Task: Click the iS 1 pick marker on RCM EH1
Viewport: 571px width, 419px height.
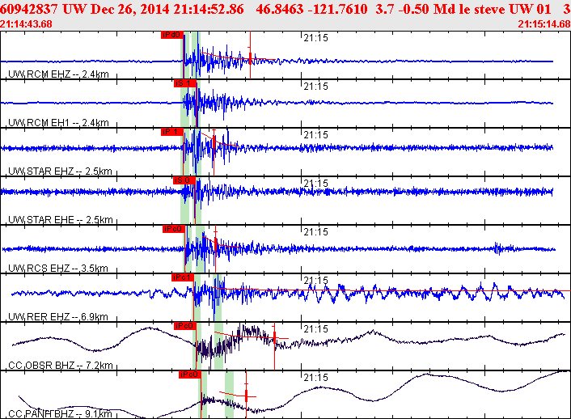Action: (x=184, y=83)
